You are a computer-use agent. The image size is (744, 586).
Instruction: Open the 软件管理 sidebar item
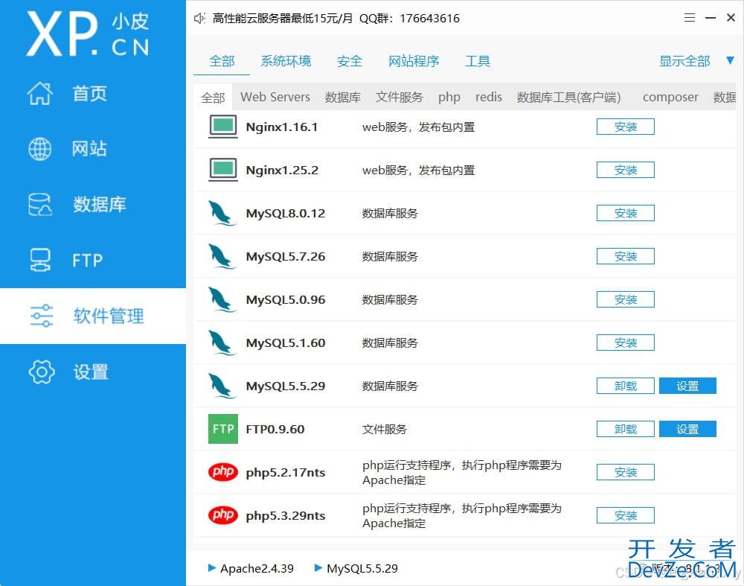click(x=93, y=316)
